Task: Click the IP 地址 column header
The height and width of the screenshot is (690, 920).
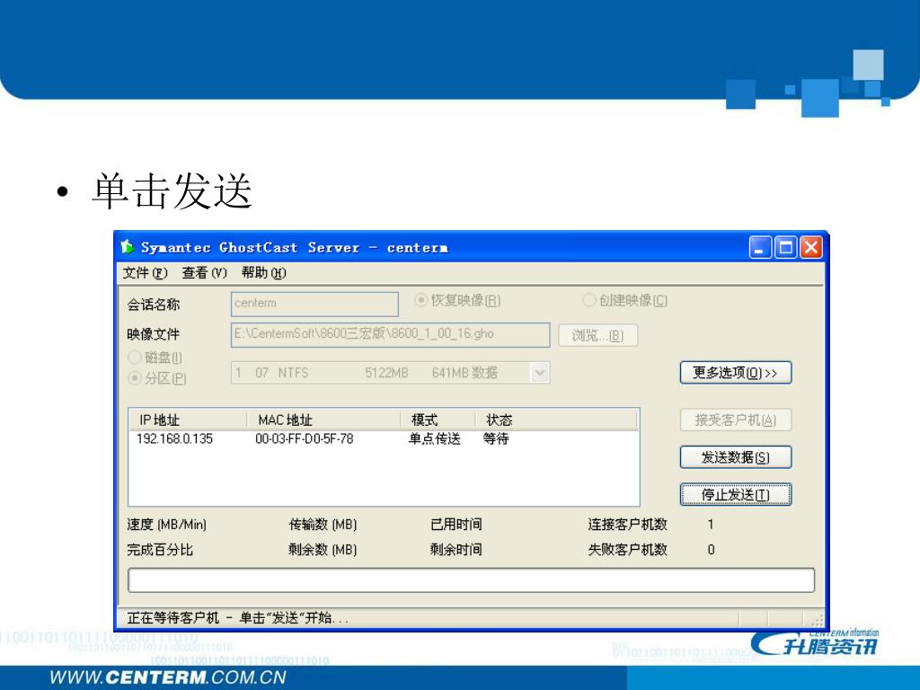Action: click(x=188, y=420)
